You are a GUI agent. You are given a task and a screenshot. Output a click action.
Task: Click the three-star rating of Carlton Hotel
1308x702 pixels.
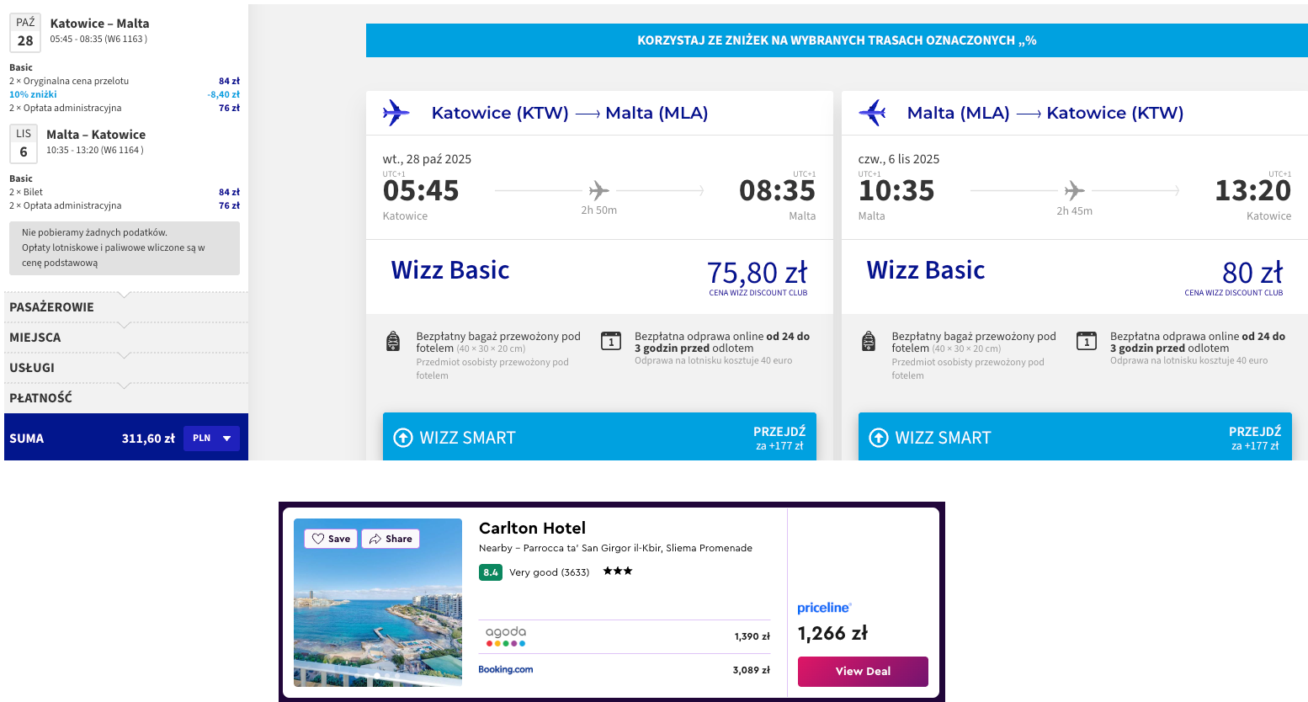tap(618, 572)
